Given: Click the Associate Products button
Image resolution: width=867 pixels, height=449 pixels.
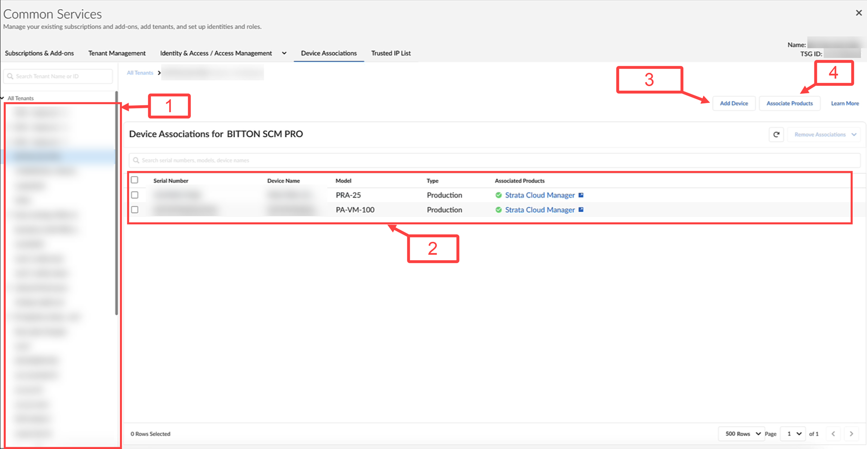Looking at the screenshot, I should (x=789, y=104).
